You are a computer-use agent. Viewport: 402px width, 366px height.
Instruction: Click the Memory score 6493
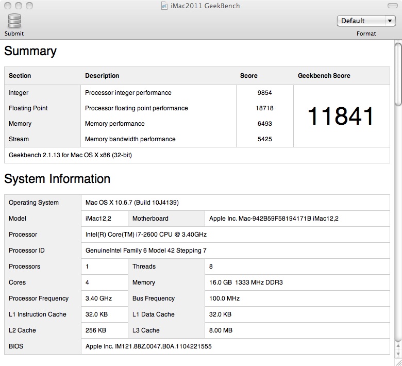click(264, 124)
